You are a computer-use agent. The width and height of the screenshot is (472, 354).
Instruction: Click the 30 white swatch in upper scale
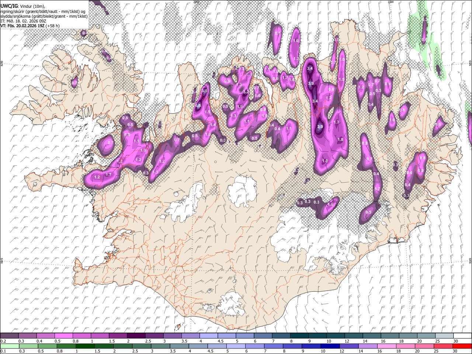(462, 336)
